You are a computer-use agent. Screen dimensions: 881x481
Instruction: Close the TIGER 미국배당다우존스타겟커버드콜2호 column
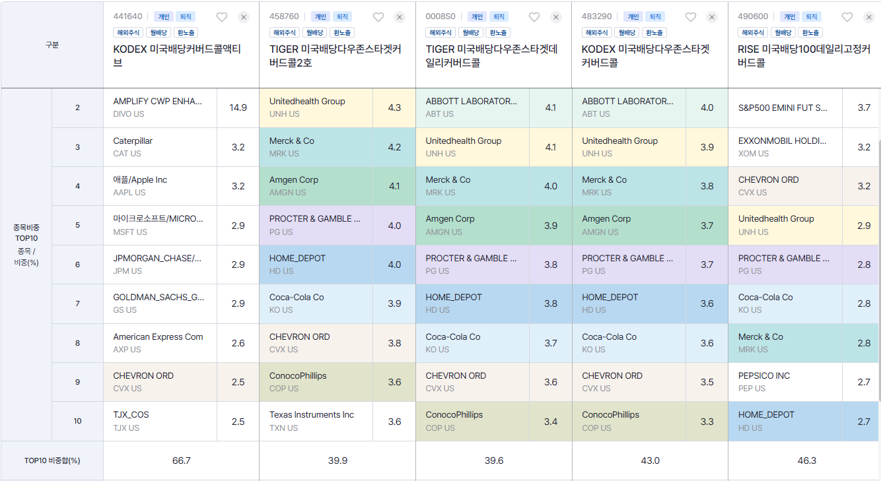coord(400,17)
